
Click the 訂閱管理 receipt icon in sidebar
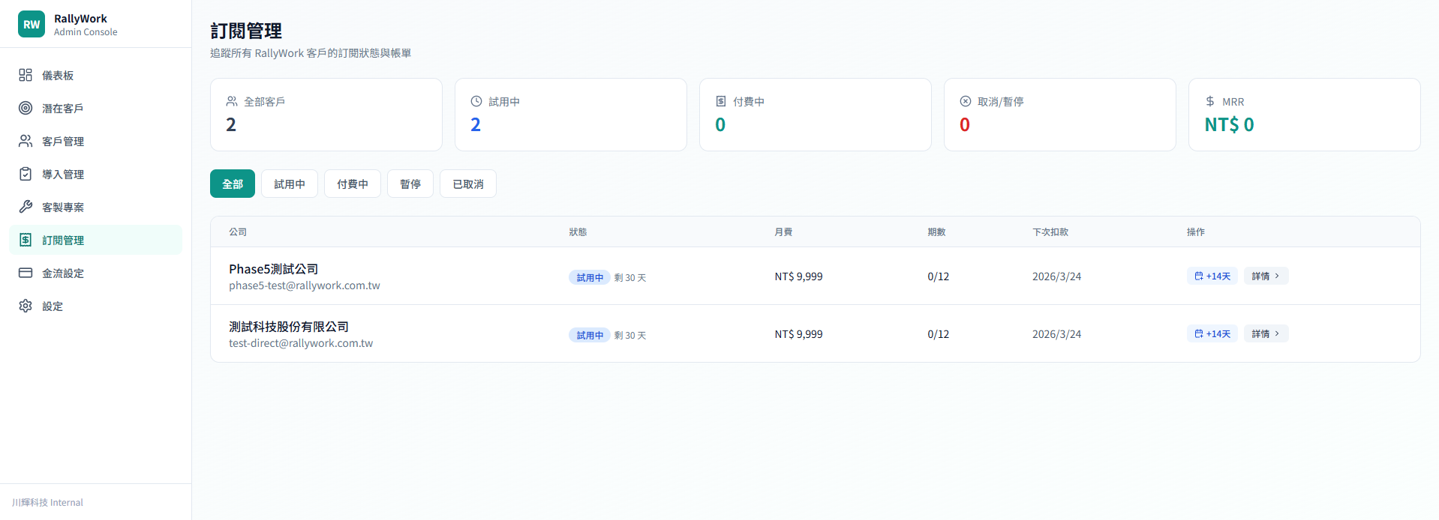(26, 240)
